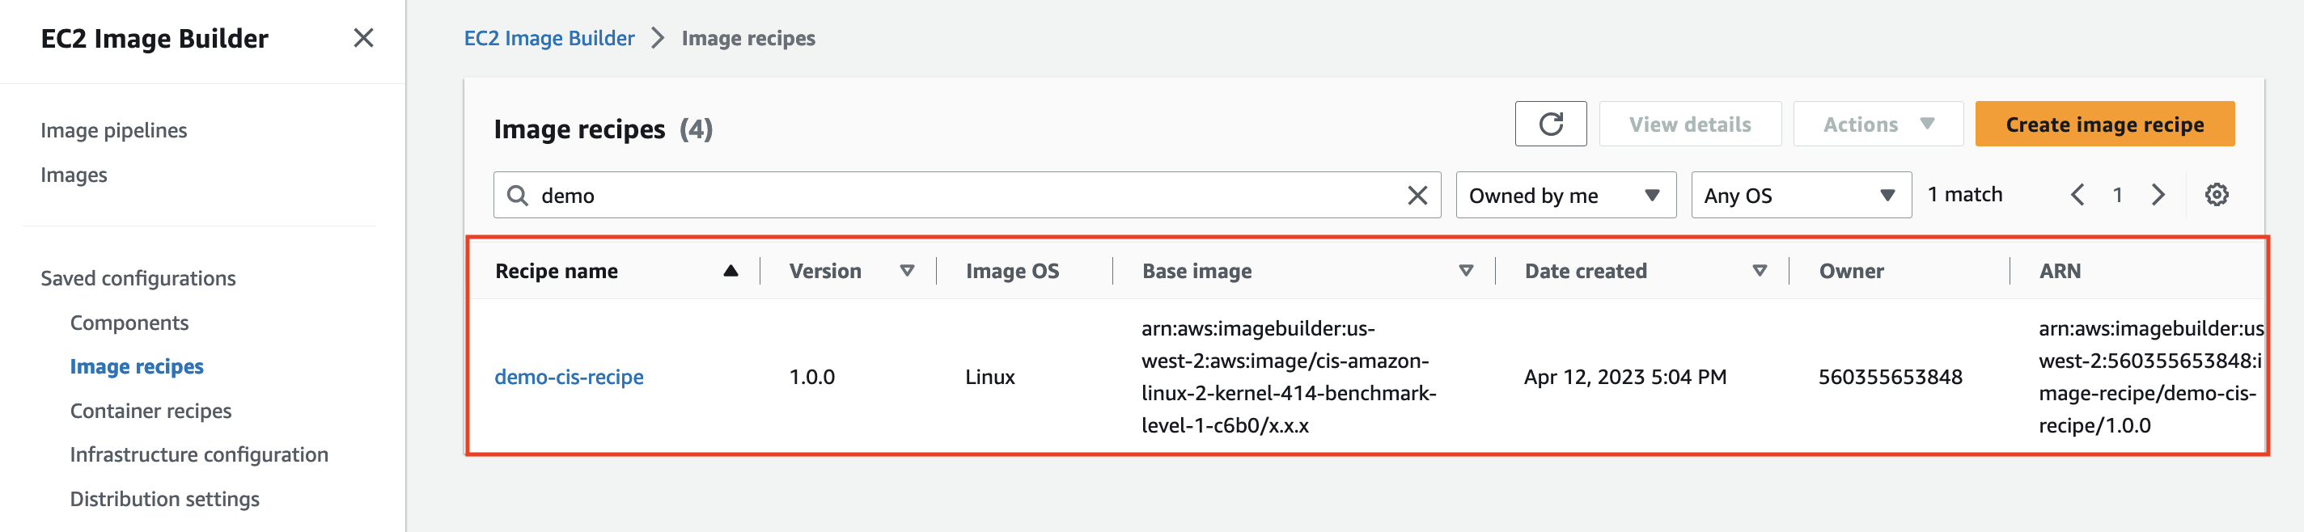Click the Version column header
This screenshot has height=532, width=2304.
(x=824, y=271)
